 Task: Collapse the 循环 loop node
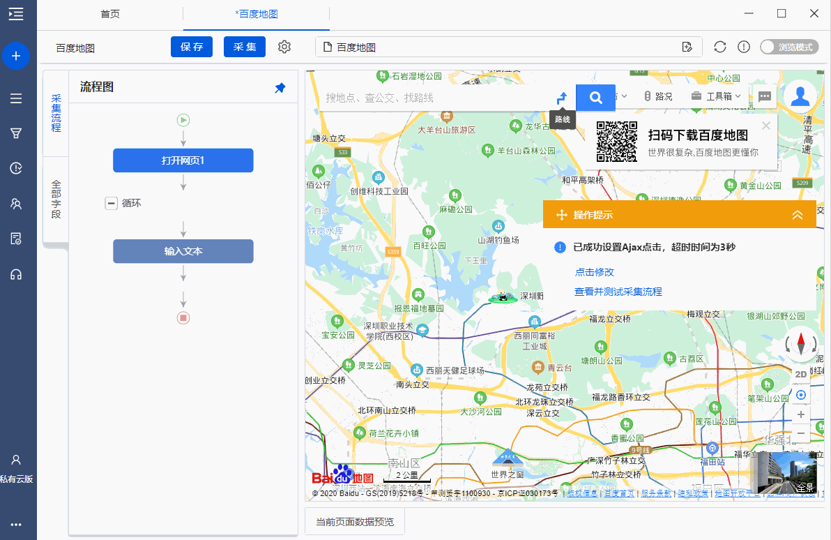pos(111,203)
